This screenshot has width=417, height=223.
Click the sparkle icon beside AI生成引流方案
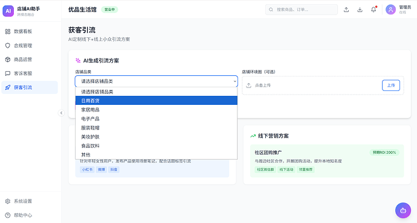78,61
